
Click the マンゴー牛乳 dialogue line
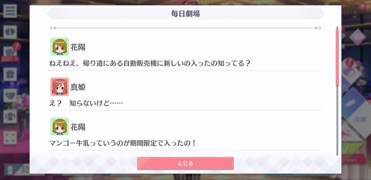coord(122,143)
